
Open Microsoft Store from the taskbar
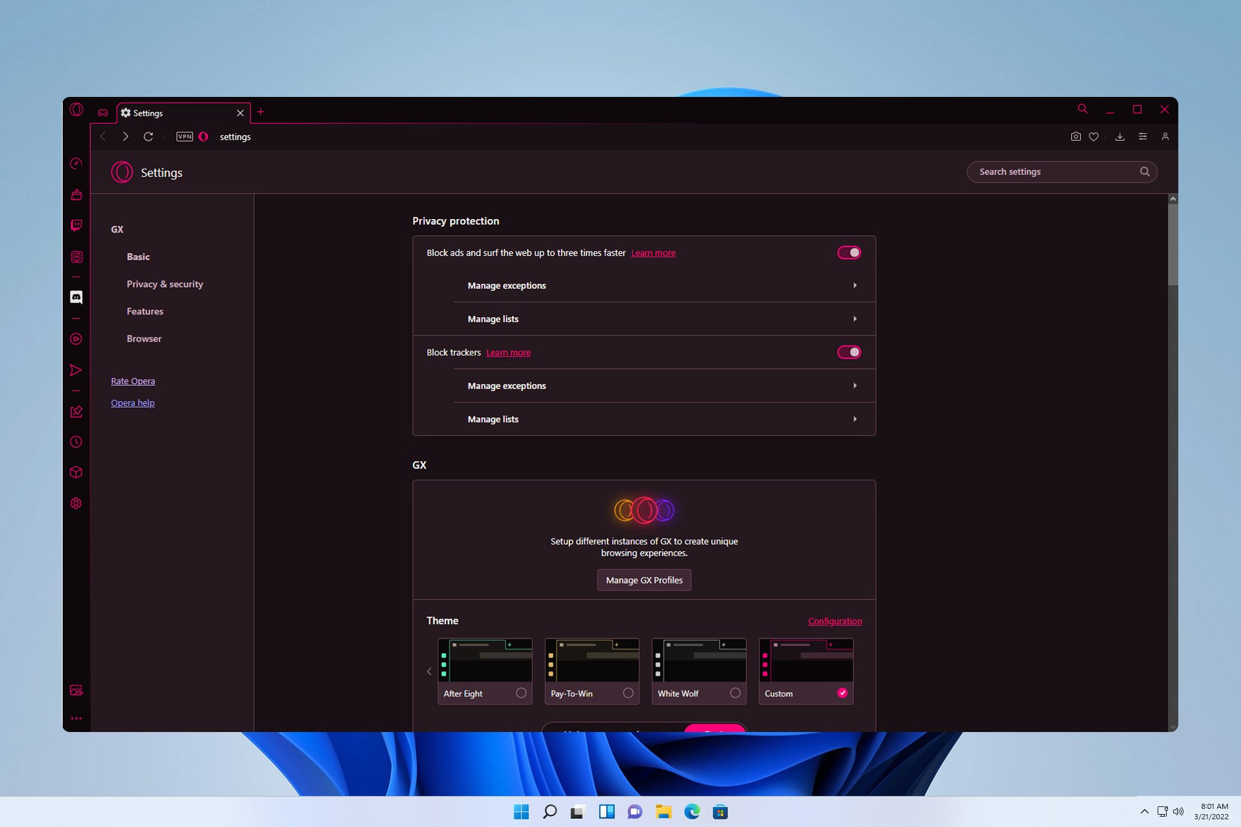click(x=720, y=811)
